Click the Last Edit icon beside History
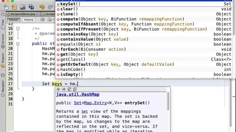 [43, 19]
